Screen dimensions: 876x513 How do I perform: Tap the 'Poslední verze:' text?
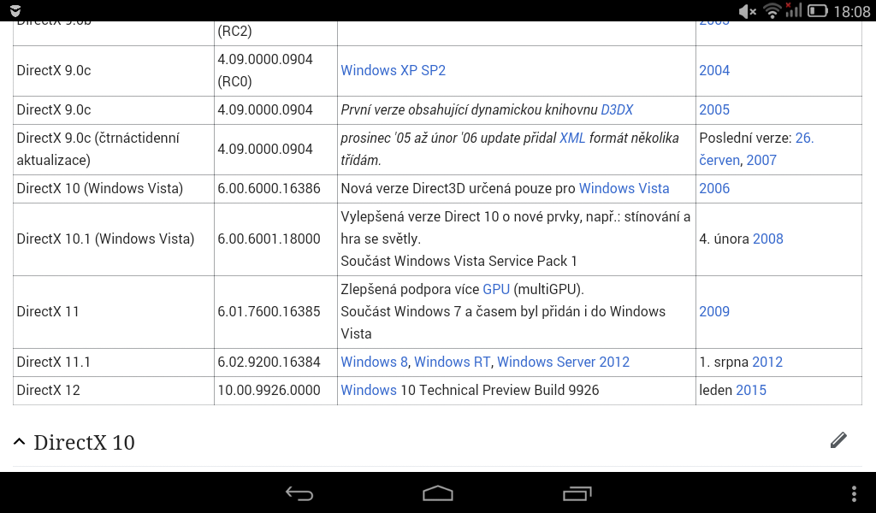(745, 138)
